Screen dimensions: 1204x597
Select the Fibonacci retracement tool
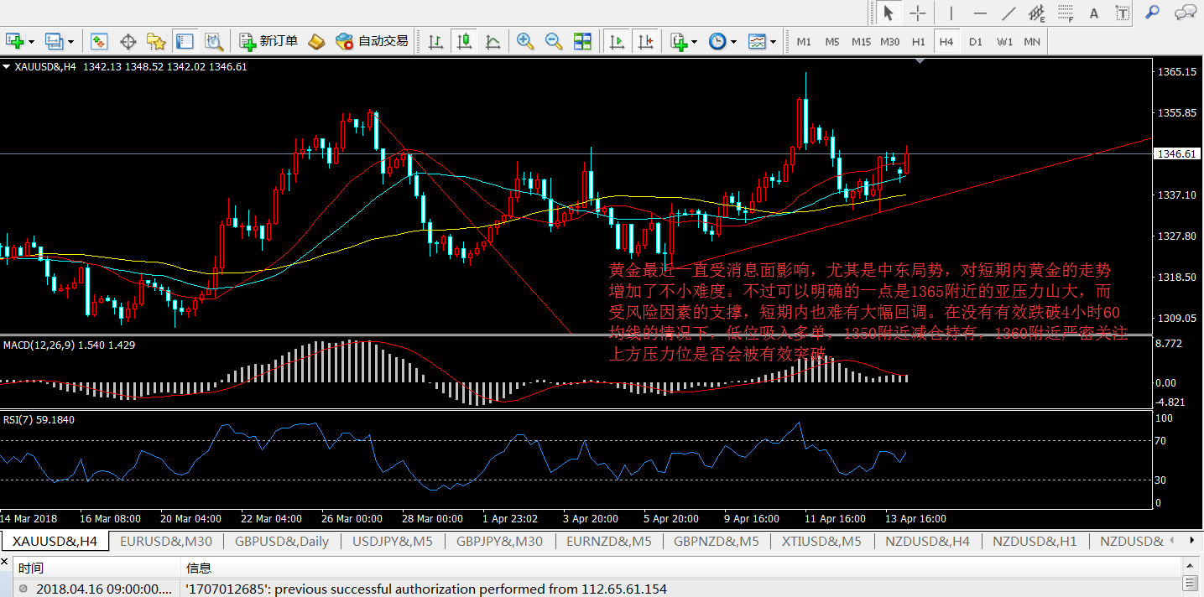point(1066,13)
